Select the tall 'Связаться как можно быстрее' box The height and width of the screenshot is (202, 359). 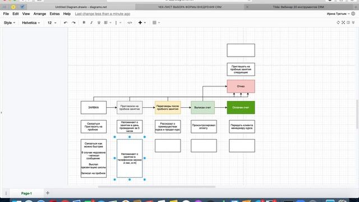click(94, 158)
